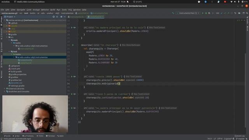Expand the .github folder
The width and height of the screenshot is (249, 140).
point(7,23)
